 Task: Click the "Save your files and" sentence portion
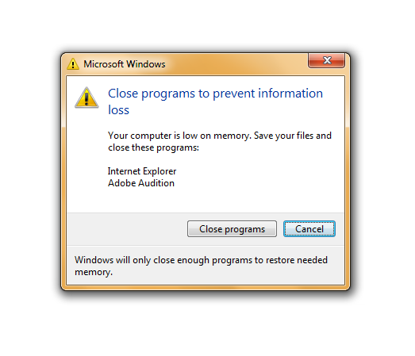293,136
